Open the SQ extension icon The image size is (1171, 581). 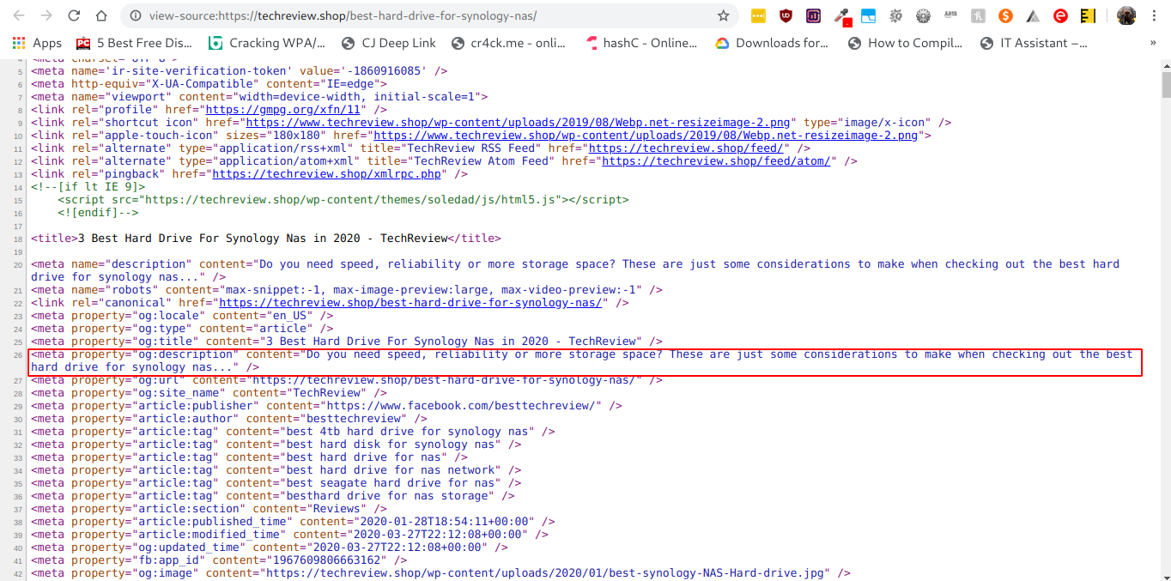pos(896,15)
